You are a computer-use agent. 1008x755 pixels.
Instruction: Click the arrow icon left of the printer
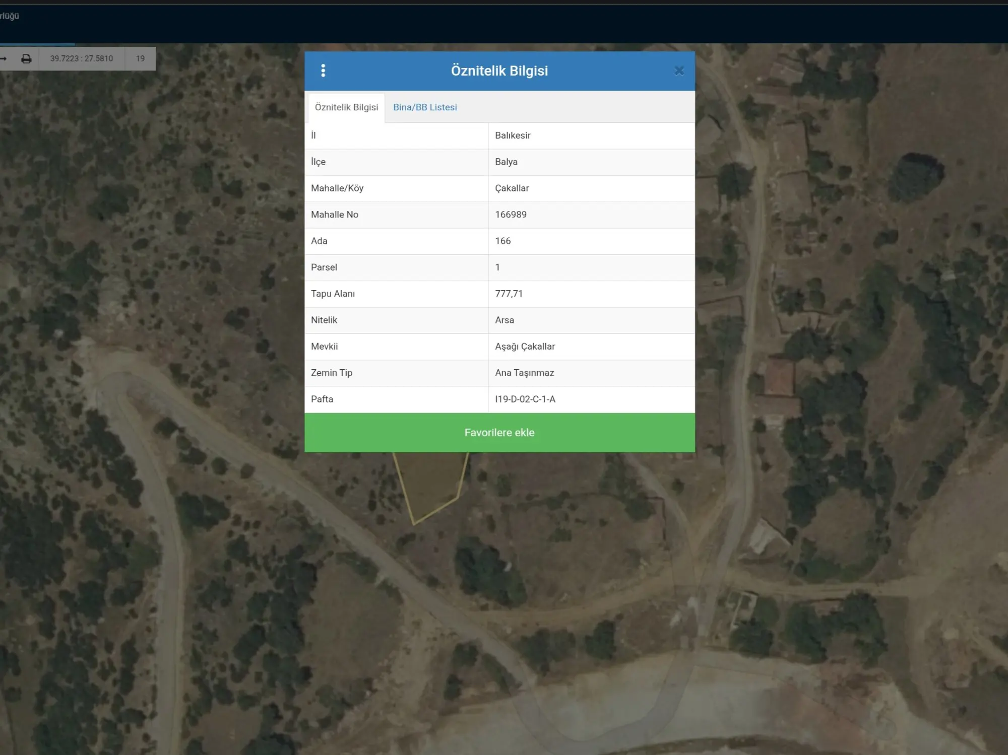[x=3, y=59]
